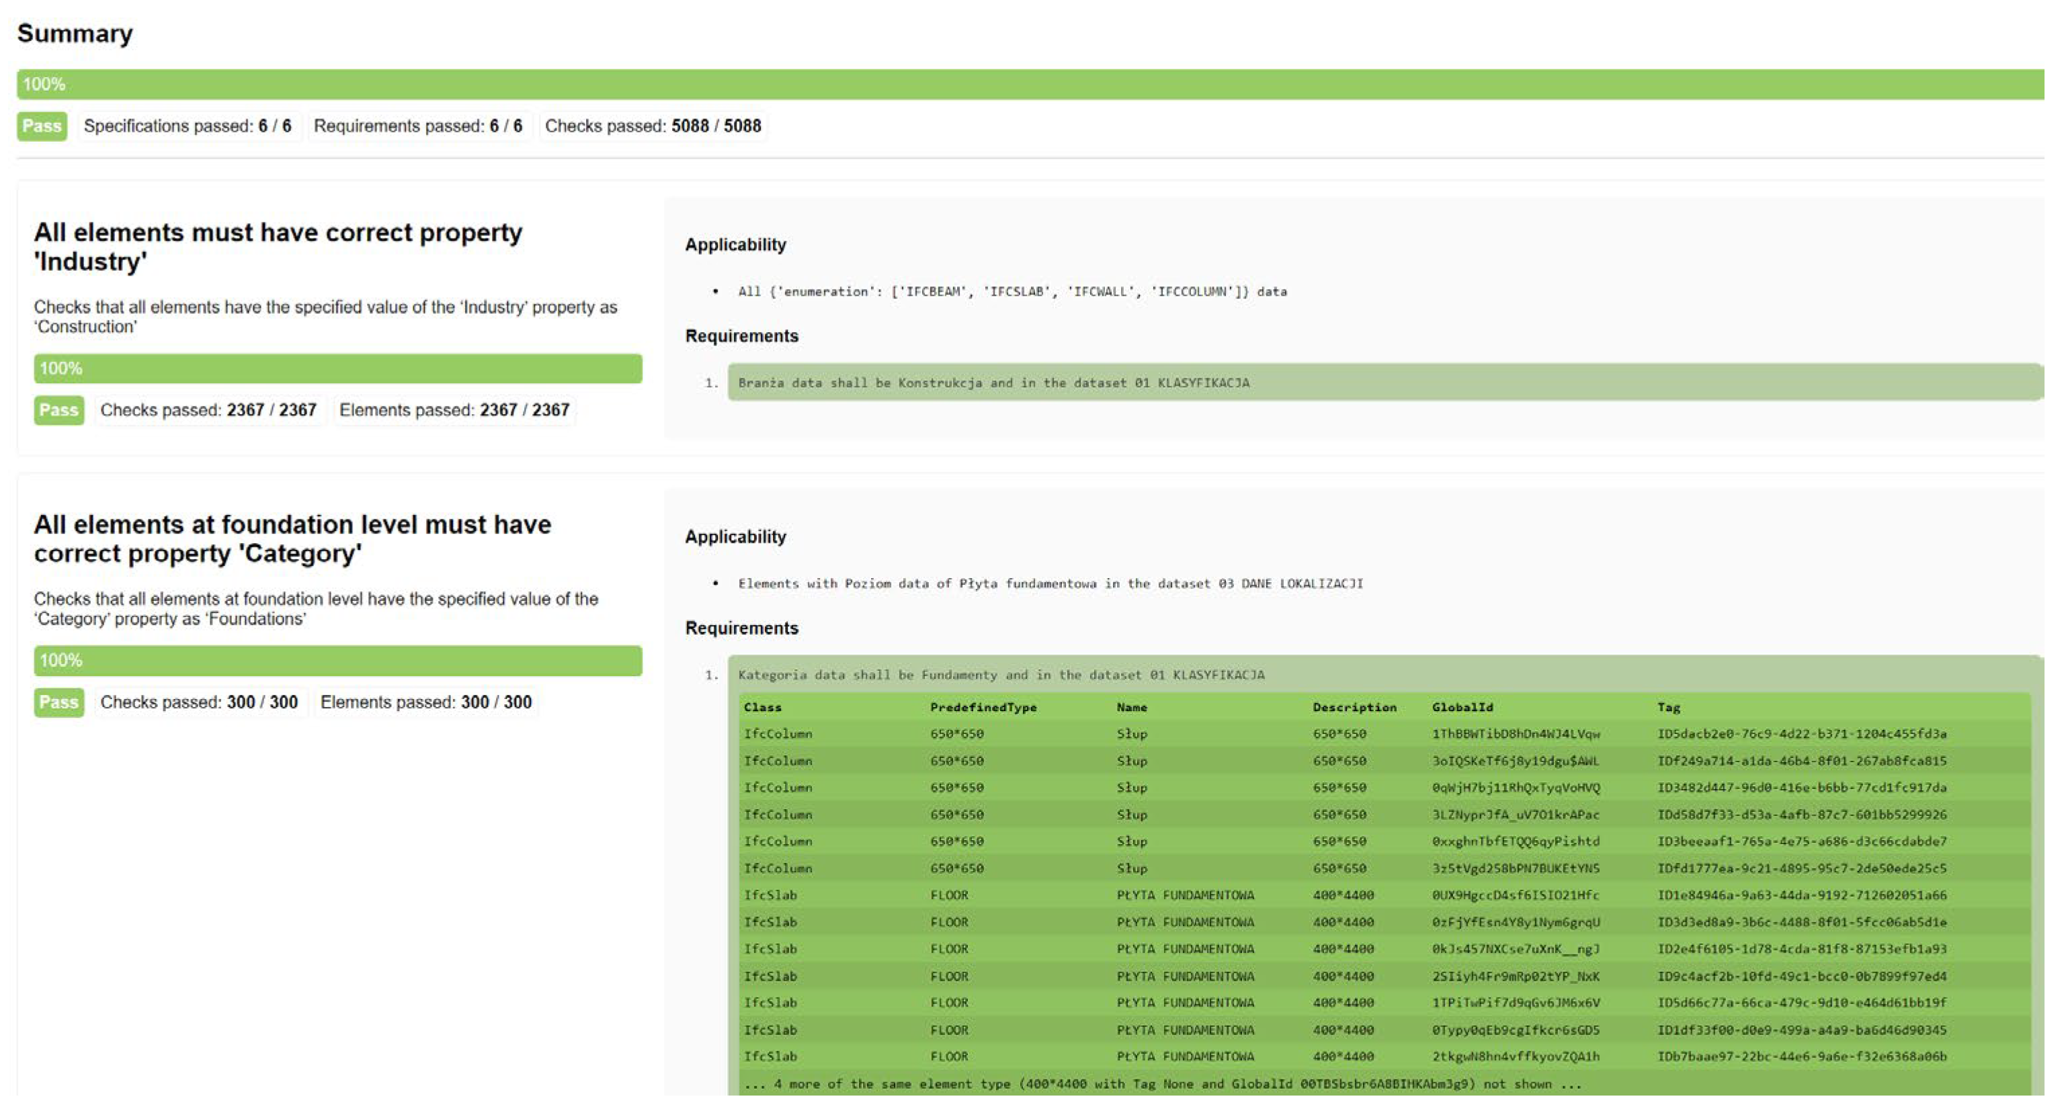2062x1111 pixels.
Task: Click the 'PredefinedType' column header
Action: (982, 708)
